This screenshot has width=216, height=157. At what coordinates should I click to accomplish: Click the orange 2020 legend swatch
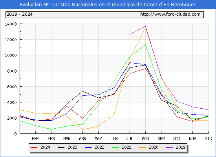143,148
